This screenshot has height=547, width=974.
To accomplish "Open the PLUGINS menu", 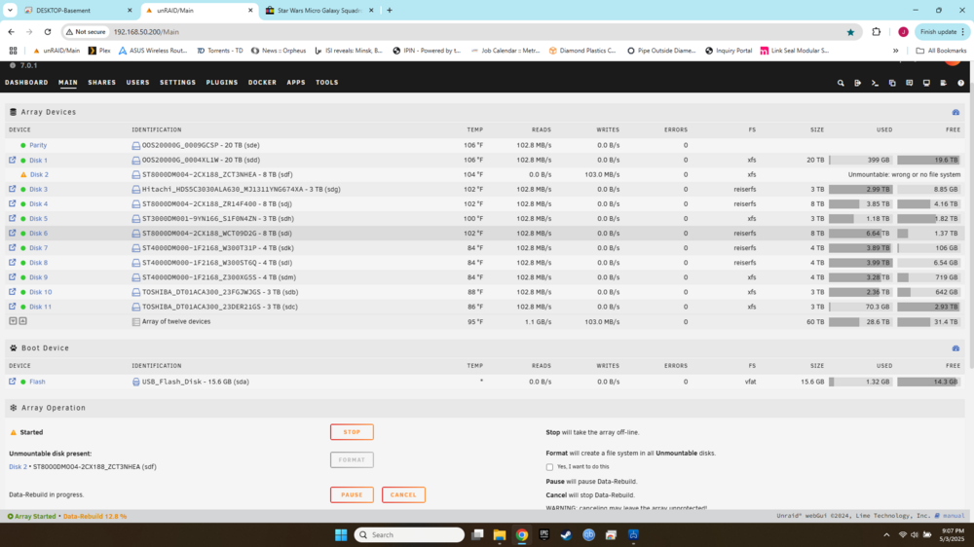I will [222, 83].
